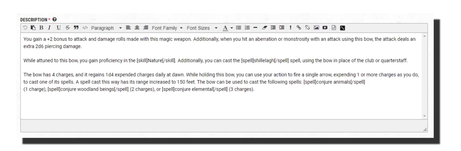The height and width of the screenshot is (151, 461).
Task: Click the Insert link icon
Action: click(299, 28)
